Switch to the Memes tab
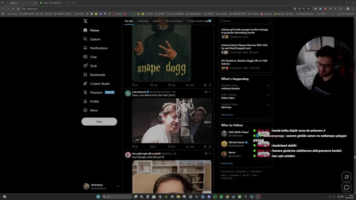356x200 pixels. pyautogui.click(x=157, y=21)
